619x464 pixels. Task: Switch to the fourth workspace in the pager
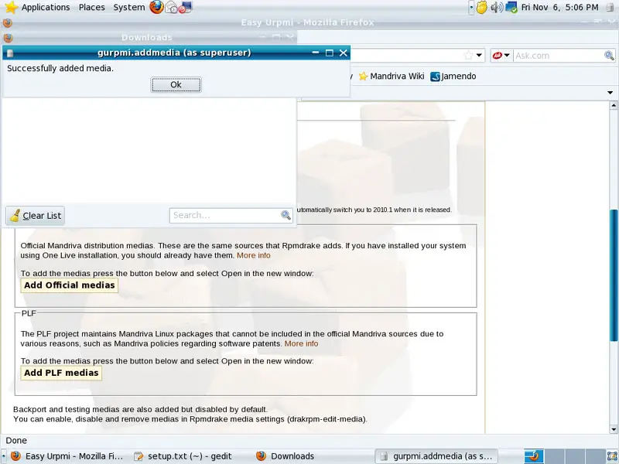595,456
